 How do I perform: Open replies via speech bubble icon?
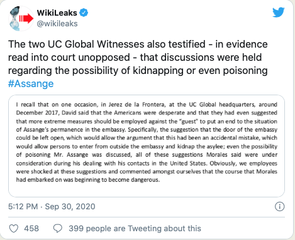coord(58,229)
